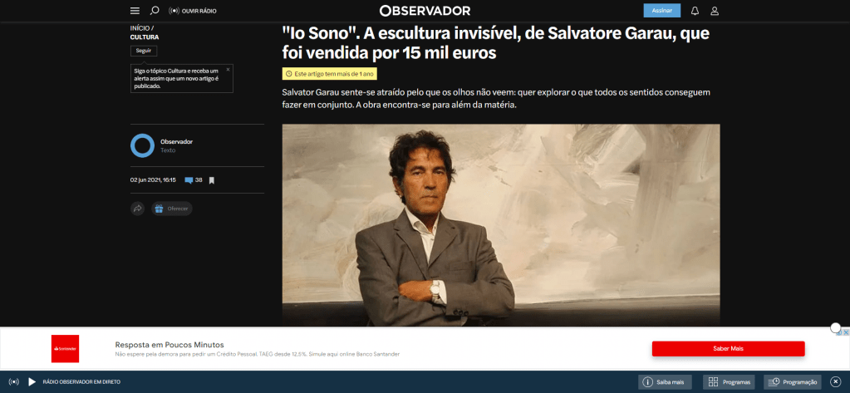Click the Oferecer gift button
The image size is (850, 393).
(172, 209)
